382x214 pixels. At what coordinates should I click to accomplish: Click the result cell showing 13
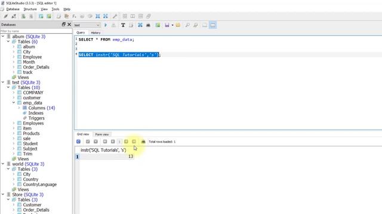106,156
